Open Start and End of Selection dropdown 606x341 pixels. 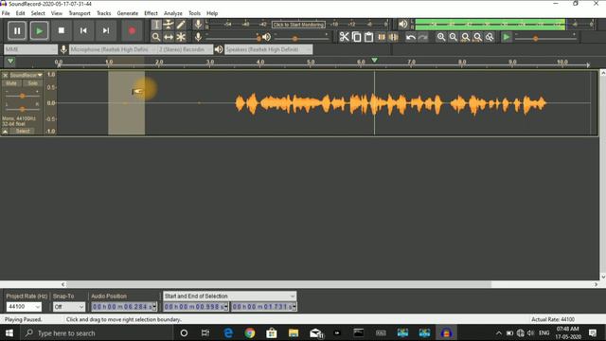coord(229,296)
